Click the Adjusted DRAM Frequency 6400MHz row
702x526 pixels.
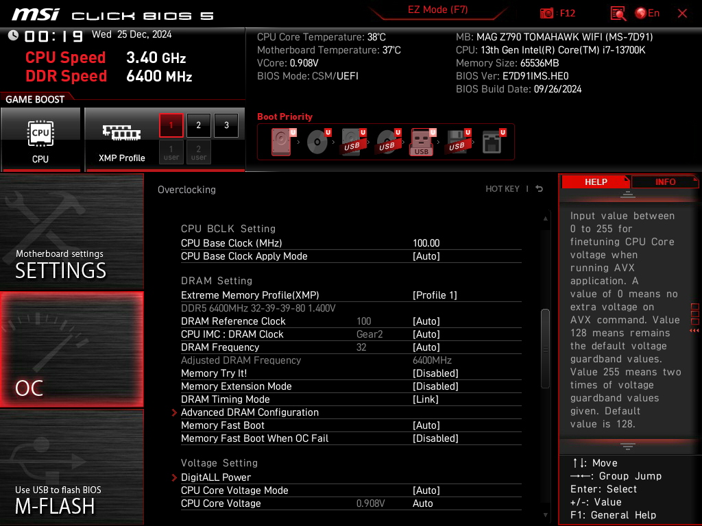point(351,360)
